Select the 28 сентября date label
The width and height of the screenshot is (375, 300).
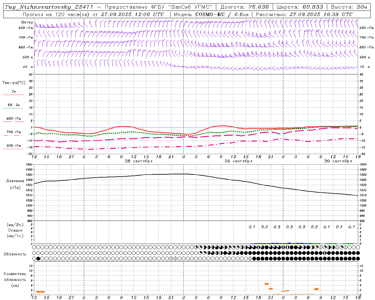(x=139, y=161)
